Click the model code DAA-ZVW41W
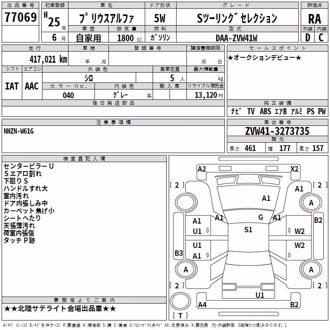330x330 pixels. click(x=236, y=38)
